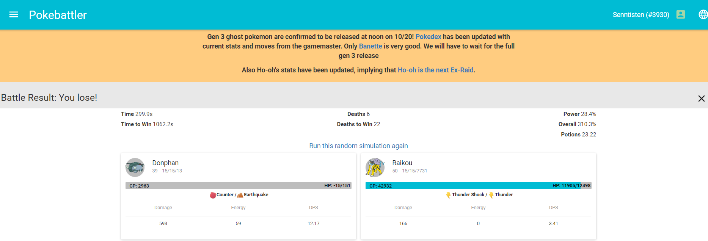Click the Potions 23.22 stat

579,135
